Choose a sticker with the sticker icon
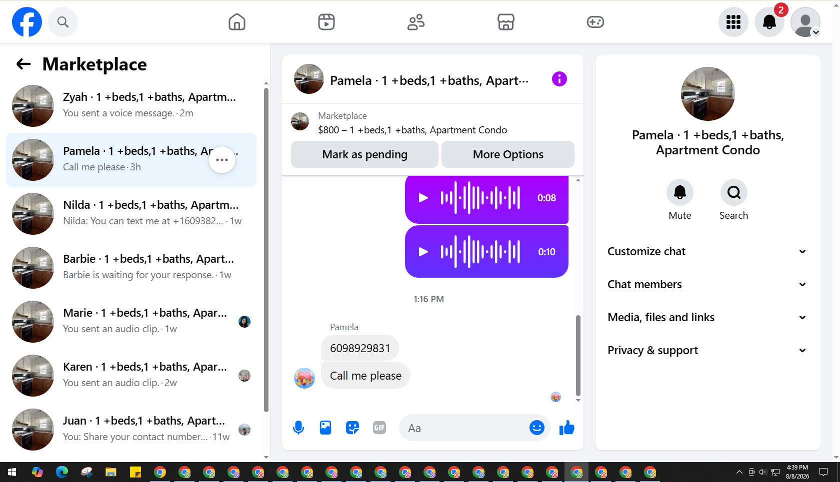The width and height of the screenshot is (840, 482). (x=352, y=428)
